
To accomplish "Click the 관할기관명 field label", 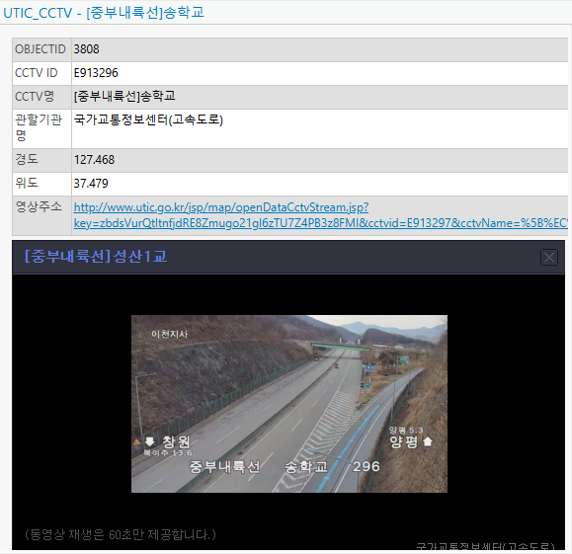I will (x=39, y=127).
